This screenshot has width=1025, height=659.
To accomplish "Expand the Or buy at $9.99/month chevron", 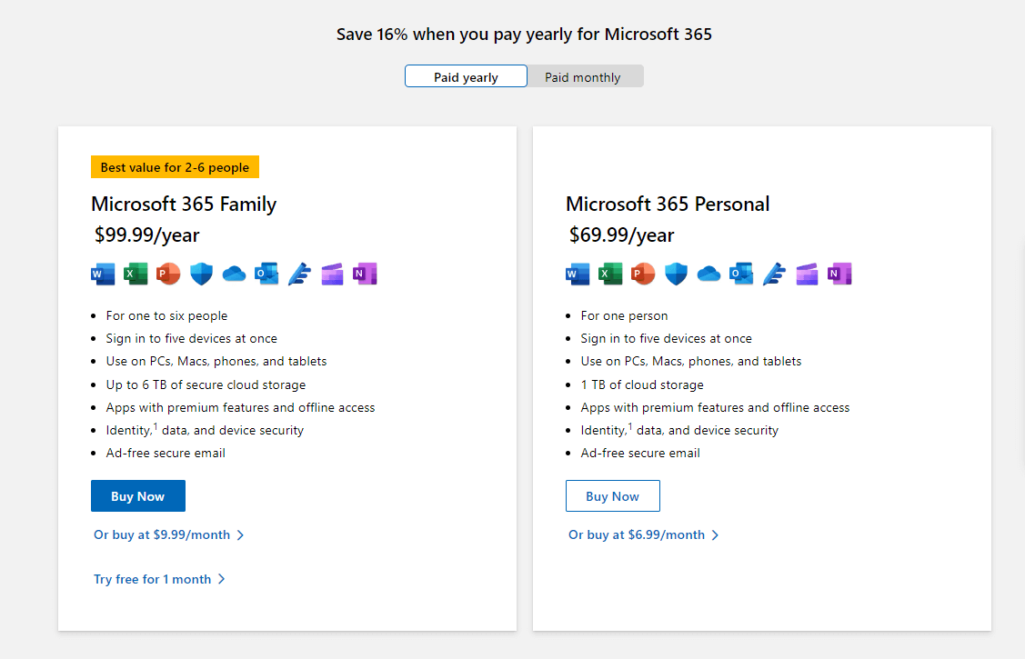I will (x=240, y=534).
